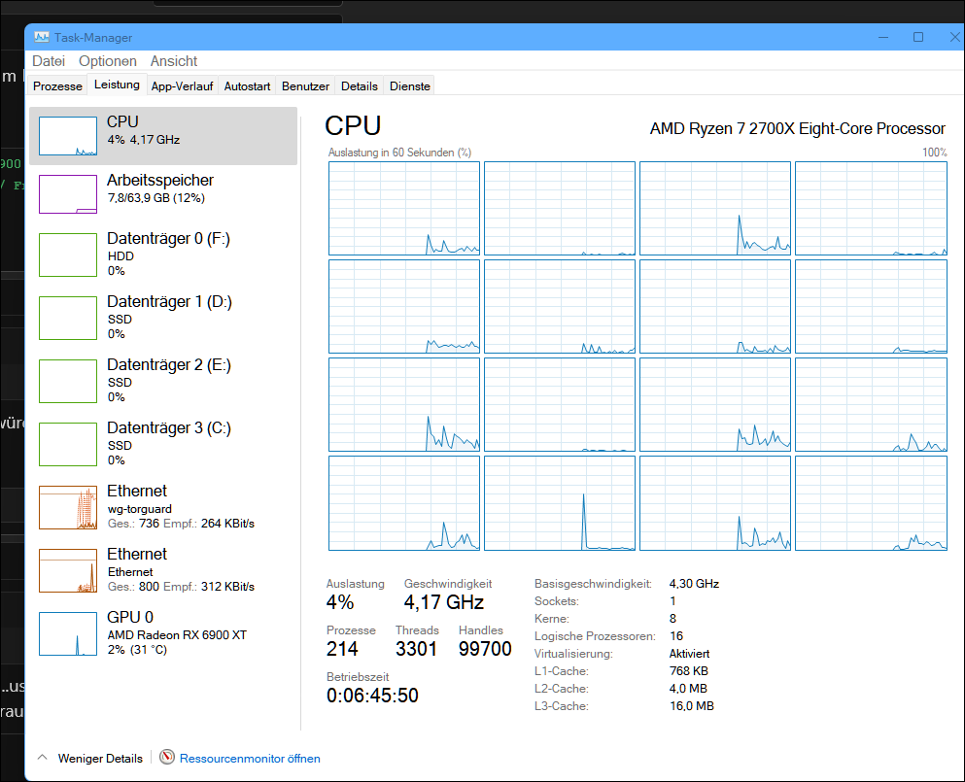The image size is (965, 782).
Task: Click the L2-Cache 4,0 MB value
Action: point(688,689)
